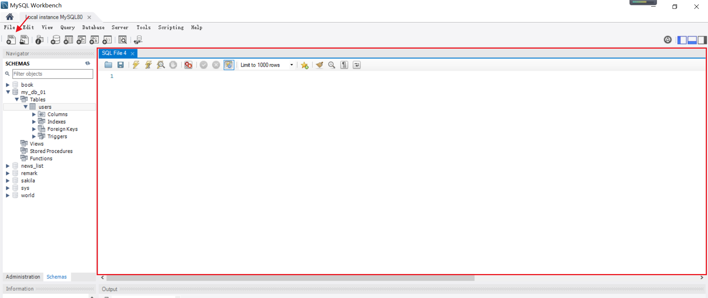Open the Edit menu
708x298 pixels.
pyautogui.click(x=28, y=27)
